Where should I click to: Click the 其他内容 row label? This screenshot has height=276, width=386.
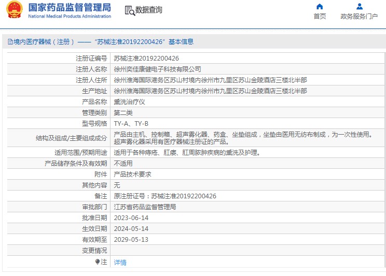point(94,185)
